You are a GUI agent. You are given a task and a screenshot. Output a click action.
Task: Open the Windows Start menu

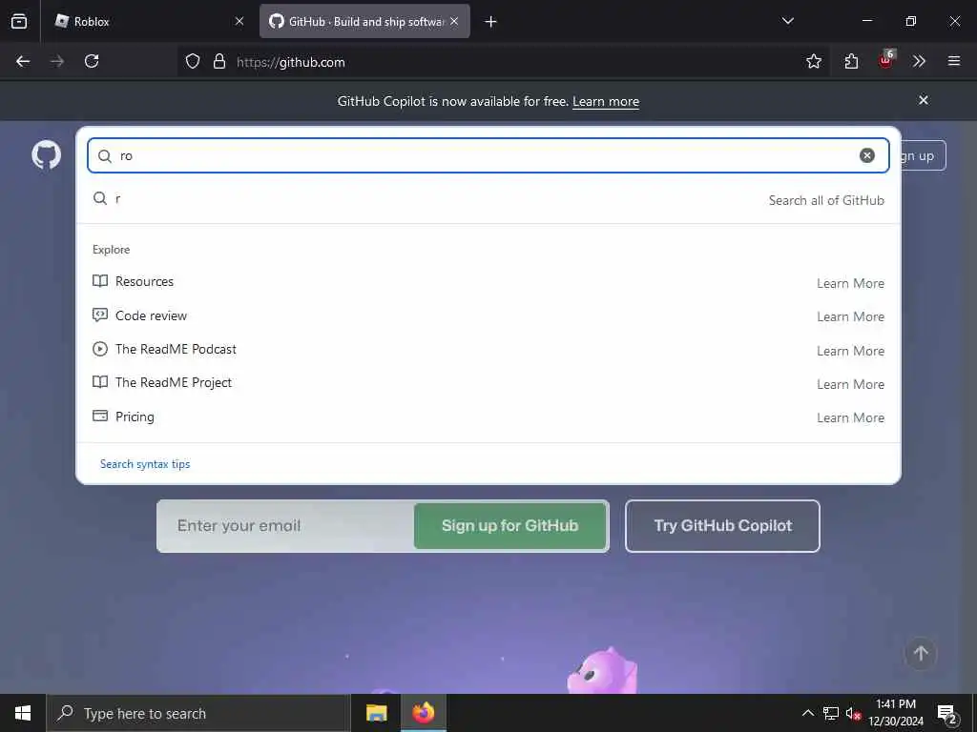coord(23,713)
